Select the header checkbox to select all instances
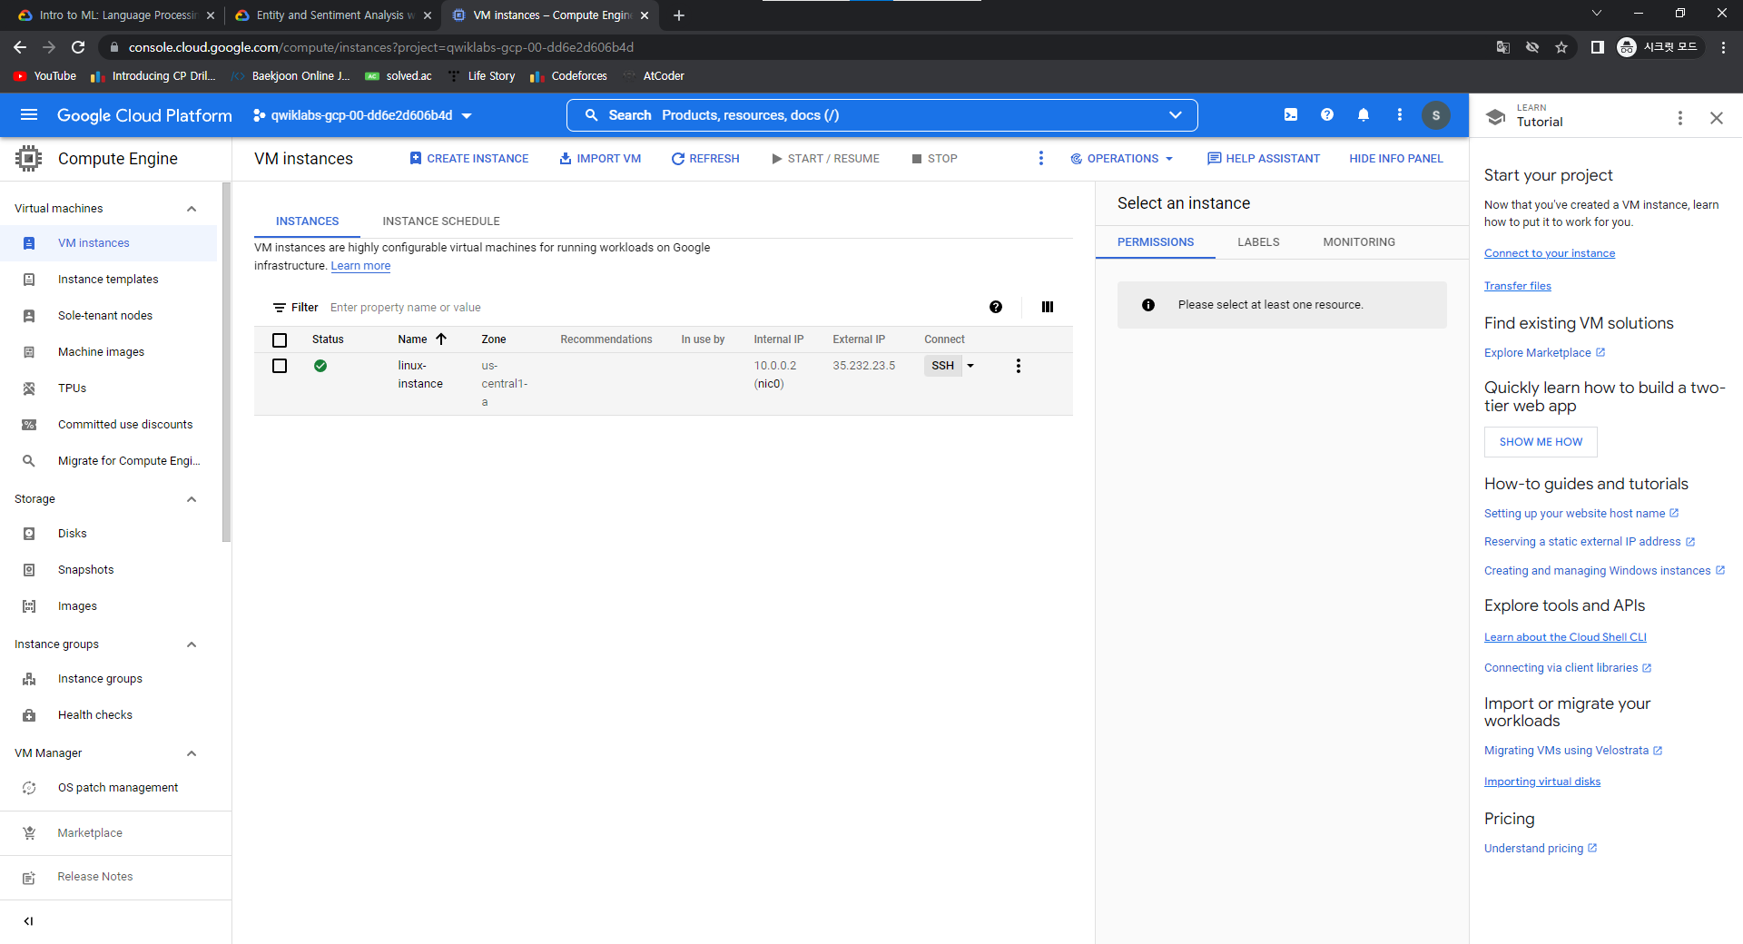 (x=280, y=339)
